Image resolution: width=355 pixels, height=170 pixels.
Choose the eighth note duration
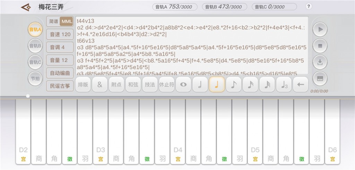click(x=233, y=84)
